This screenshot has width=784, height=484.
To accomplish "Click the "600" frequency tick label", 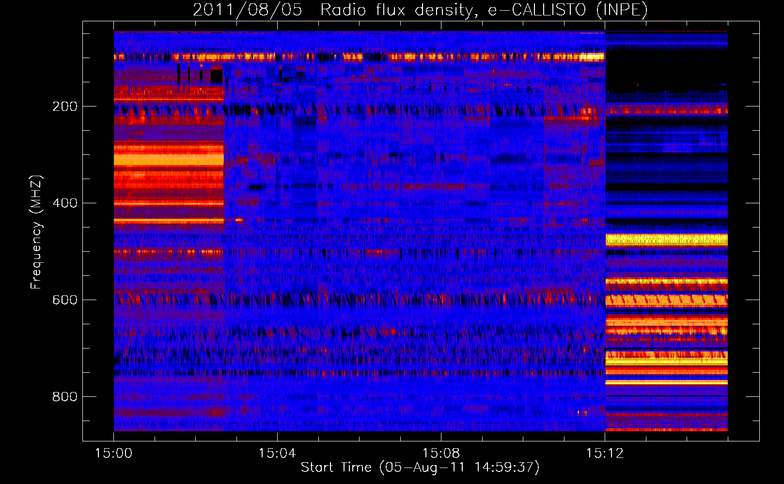I will pyautogui.click(x=65, y=300).
